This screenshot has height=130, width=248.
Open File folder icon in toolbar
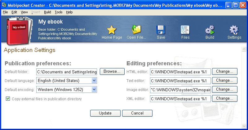[x=136, y=30]
